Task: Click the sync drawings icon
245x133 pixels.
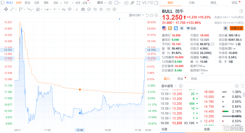Action: pos(89,9)
